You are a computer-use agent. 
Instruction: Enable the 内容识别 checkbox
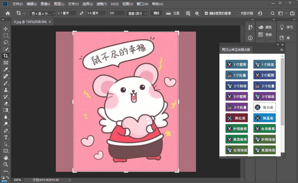pyautogui.click(x=238, y=13)
